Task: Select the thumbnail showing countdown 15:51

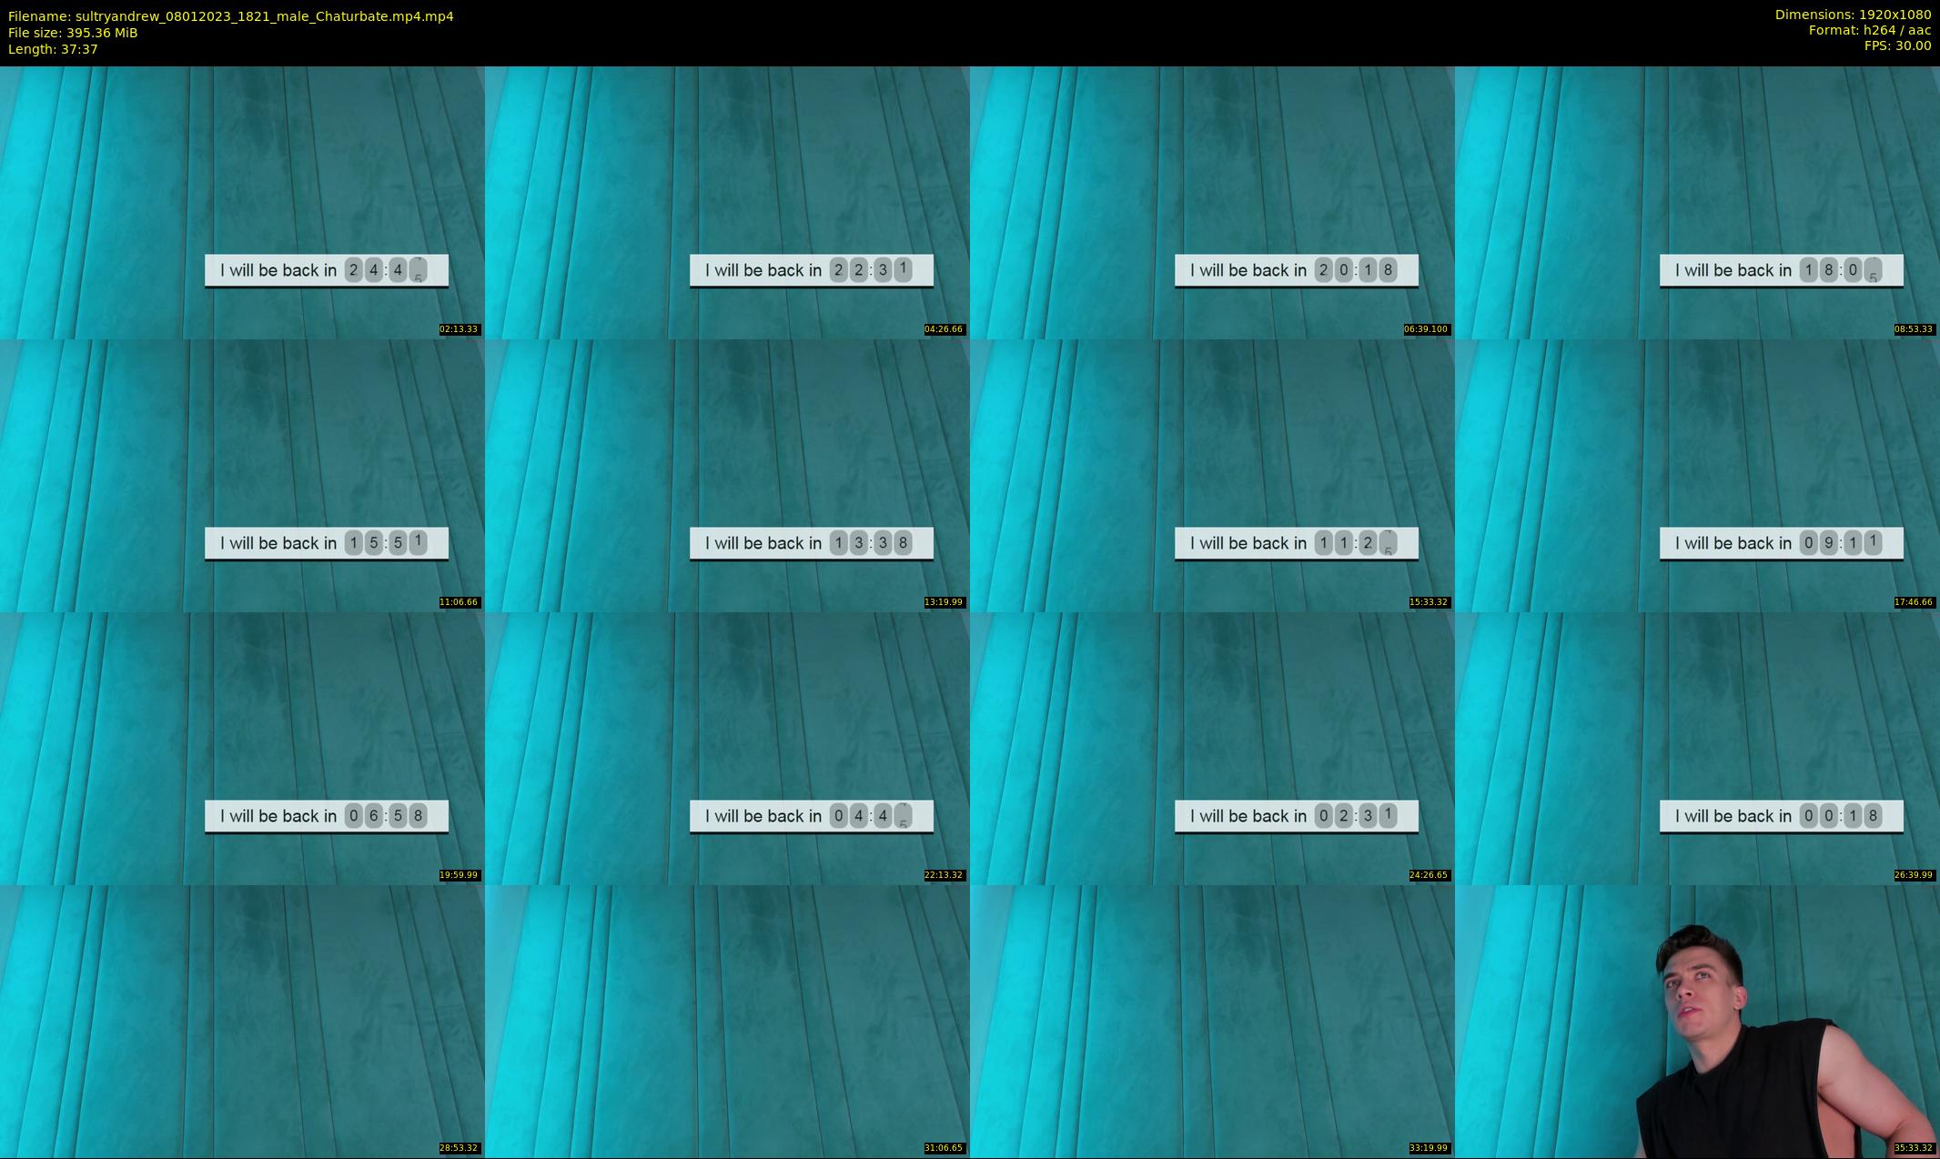Action: pyautogui.click(x=242, y=475)
